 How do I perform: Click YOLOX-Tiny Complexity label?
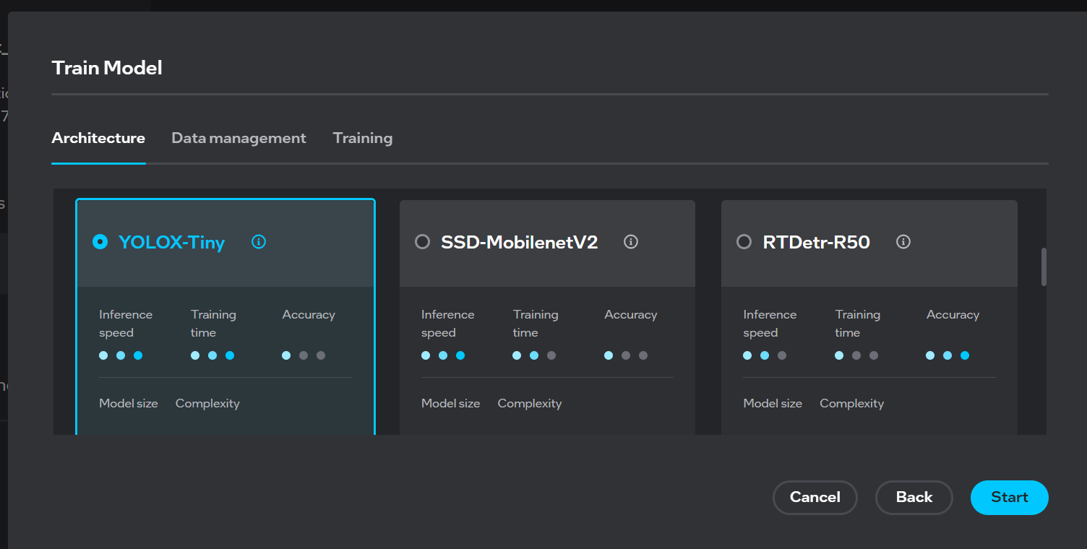207,404
